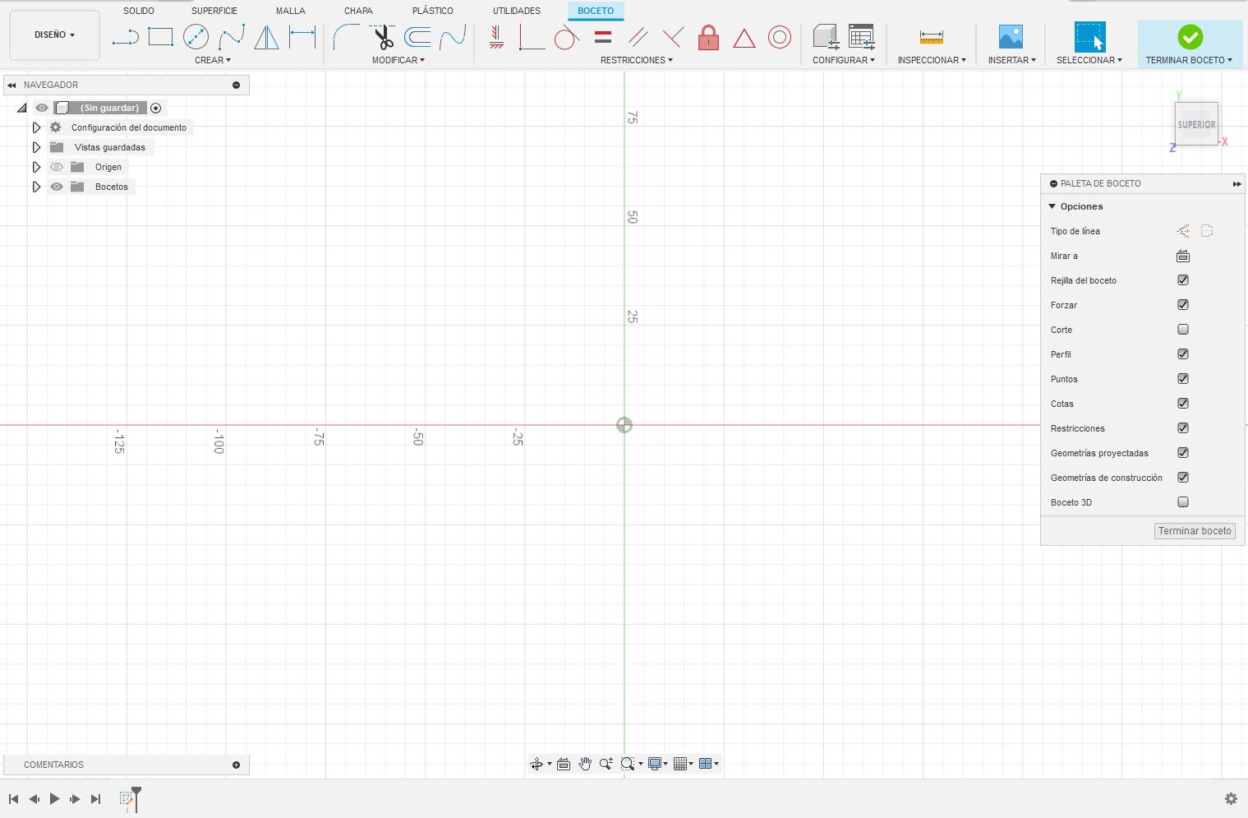Open timeline settings gear
Image resolution: width=1248 pixels, height=818 pixels.
[1231, 798]
